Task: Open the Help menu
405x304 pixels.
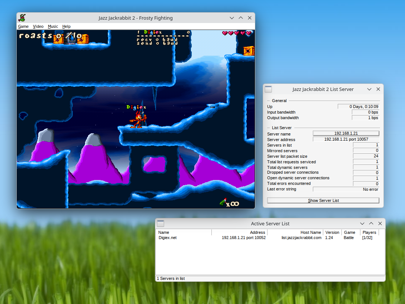Action: (67, 26)
